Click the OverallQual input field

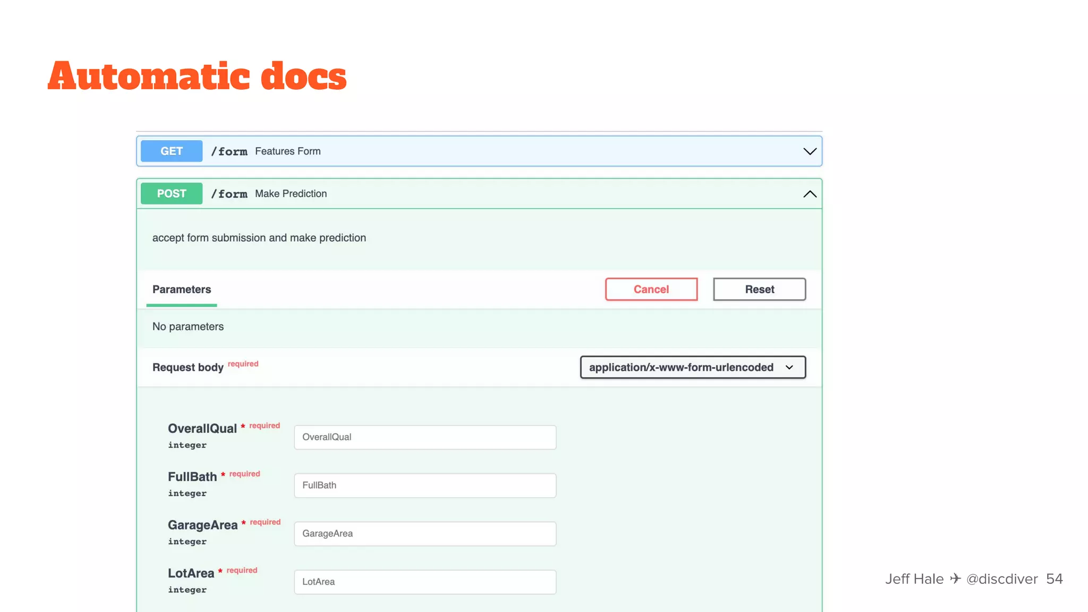pos(425,437)
